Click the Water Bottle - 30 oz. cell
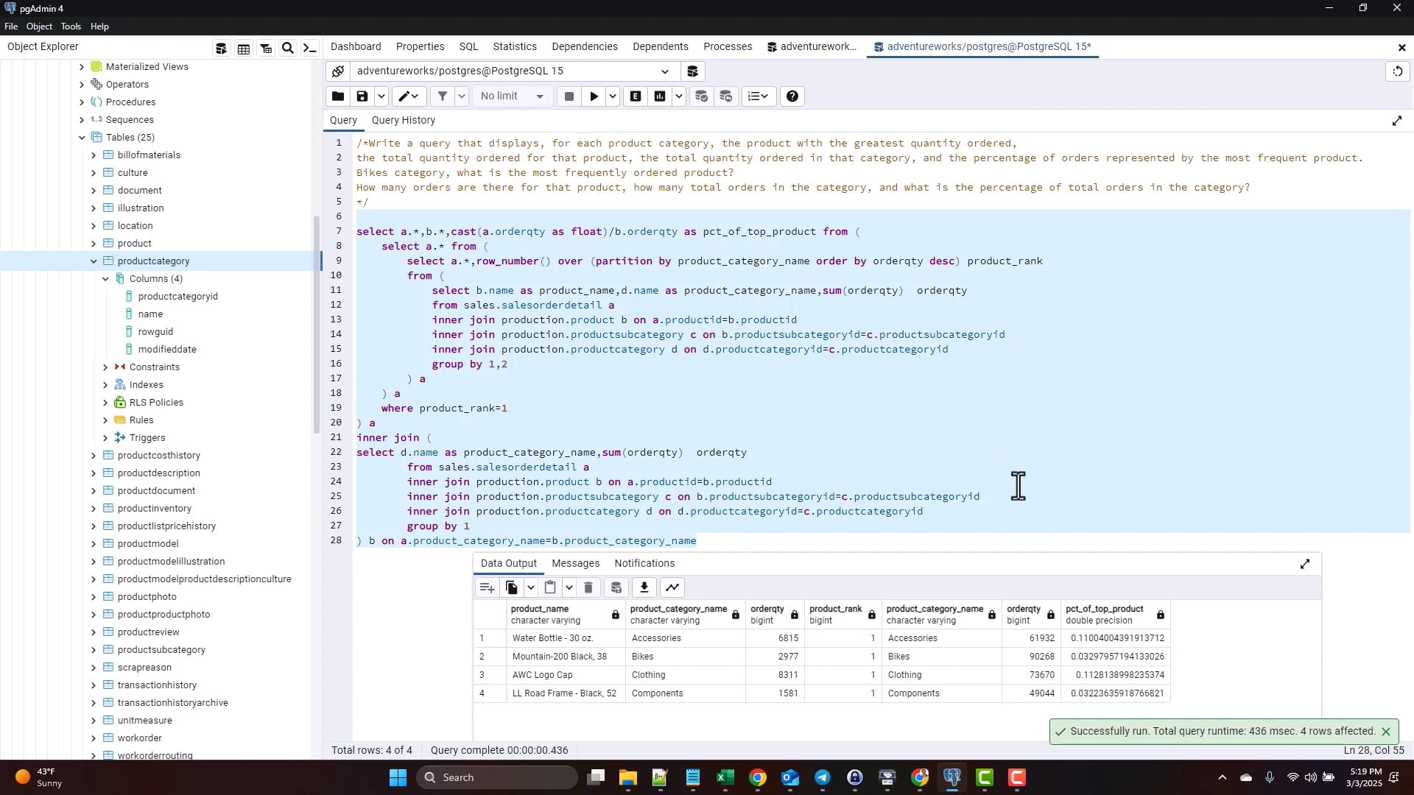 pyautogui.click(x=566, y=638)
